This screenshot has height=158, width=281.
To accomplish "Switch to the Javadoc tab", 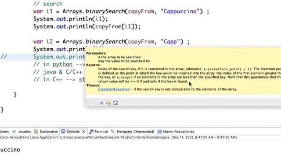I will click(x=22, y=132).
